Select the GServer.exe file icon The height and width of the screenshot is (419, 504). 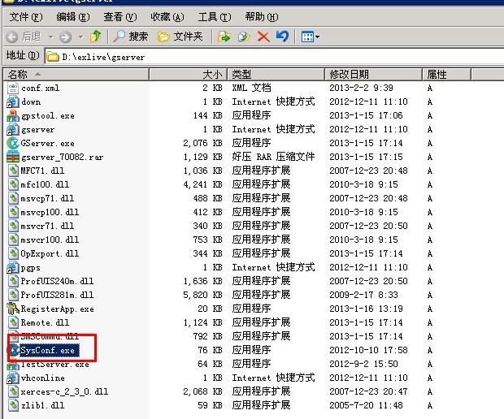coord(13,144)
